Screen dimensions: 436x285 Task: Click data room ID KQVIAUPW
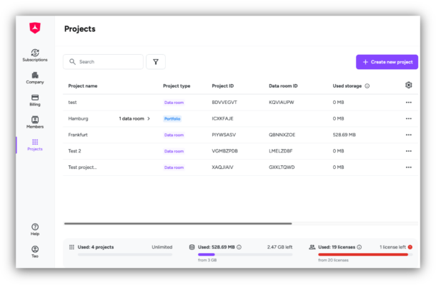click(281, 103)
